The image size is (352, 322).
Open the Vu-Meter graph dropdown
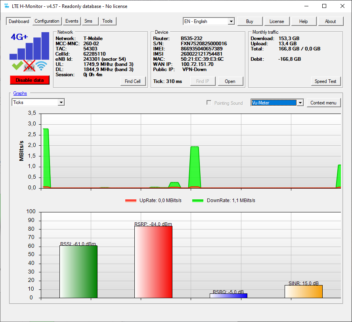(277, 103)
